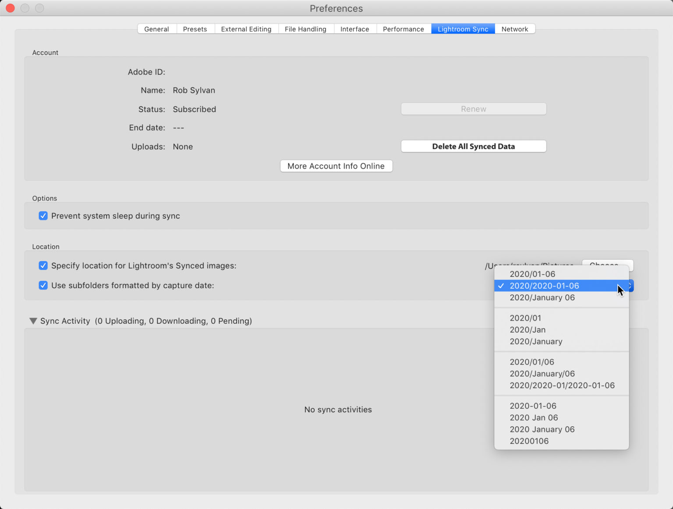Viewport: 673px width, 509px height.
Task: Pick the 2020/January/06 nested folder option
Action: coord(542,374)
